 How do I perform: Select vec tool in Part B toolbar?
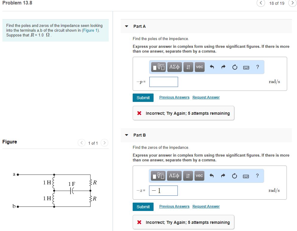(199, 176)
